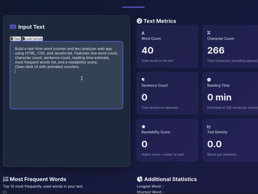Click the 'Longest Word: -' line

pos(150,186)
